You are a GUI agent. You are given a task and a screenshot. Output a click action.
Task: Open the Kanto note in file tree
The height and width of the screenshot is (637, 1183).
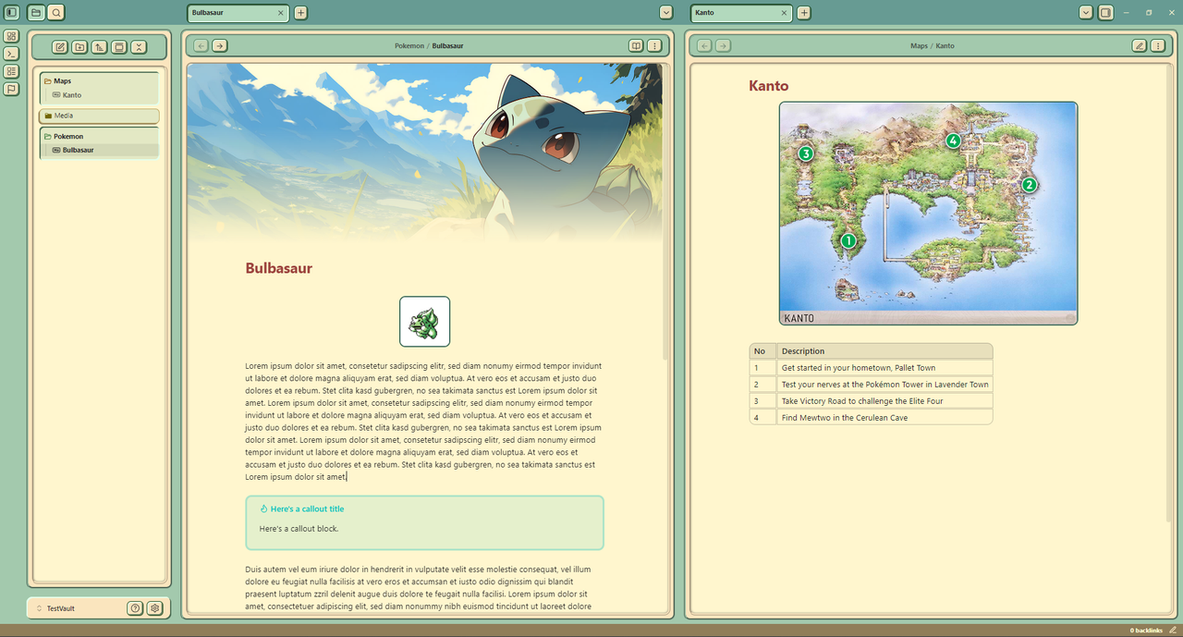point(104,95)
